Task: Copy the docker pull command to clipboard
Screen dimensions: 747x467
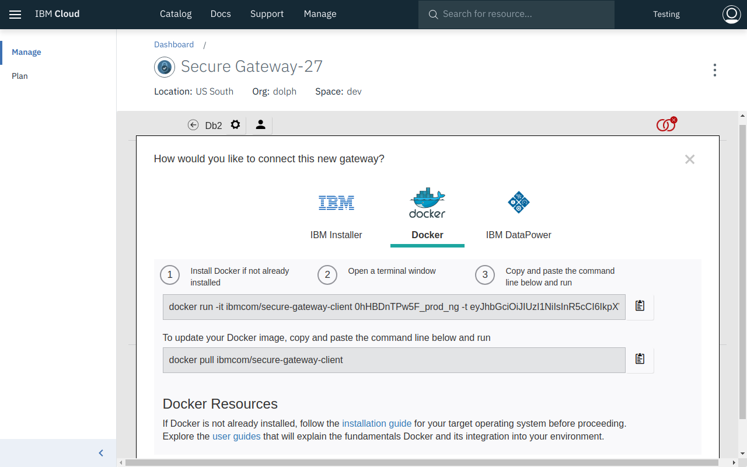Action: (640, 359)
